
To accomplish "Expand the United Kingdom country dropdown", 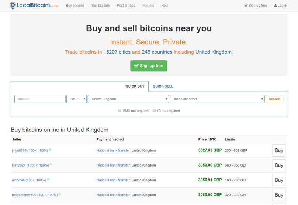I will (128, 99).
